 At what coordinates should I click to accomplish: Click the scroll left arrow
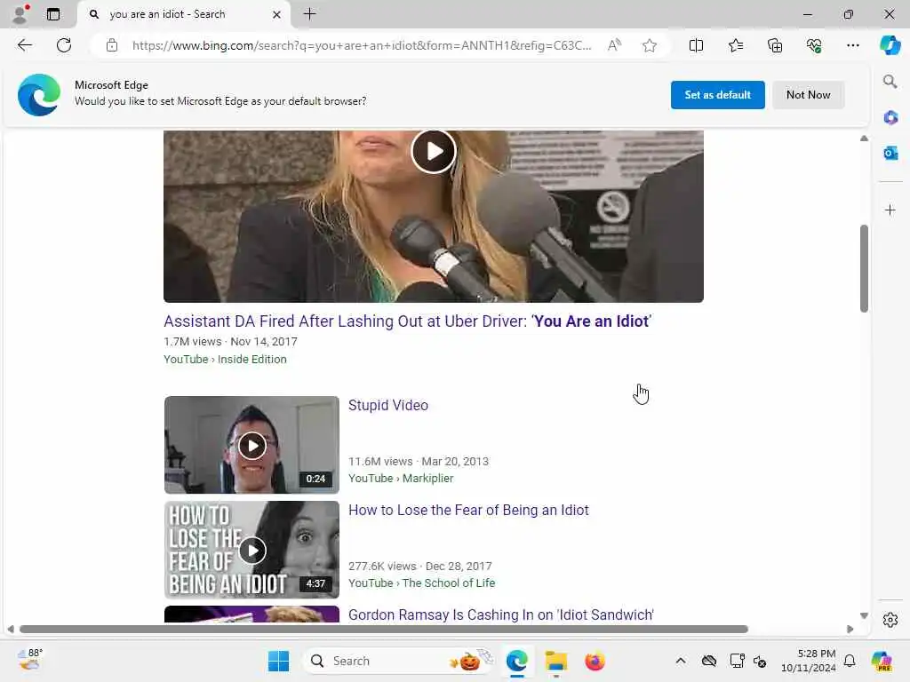coord(11,630)
